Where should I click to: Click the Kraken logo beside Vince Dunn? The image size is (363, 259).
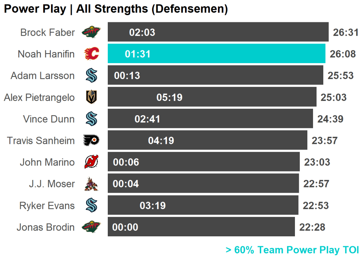tap(91, 119)
